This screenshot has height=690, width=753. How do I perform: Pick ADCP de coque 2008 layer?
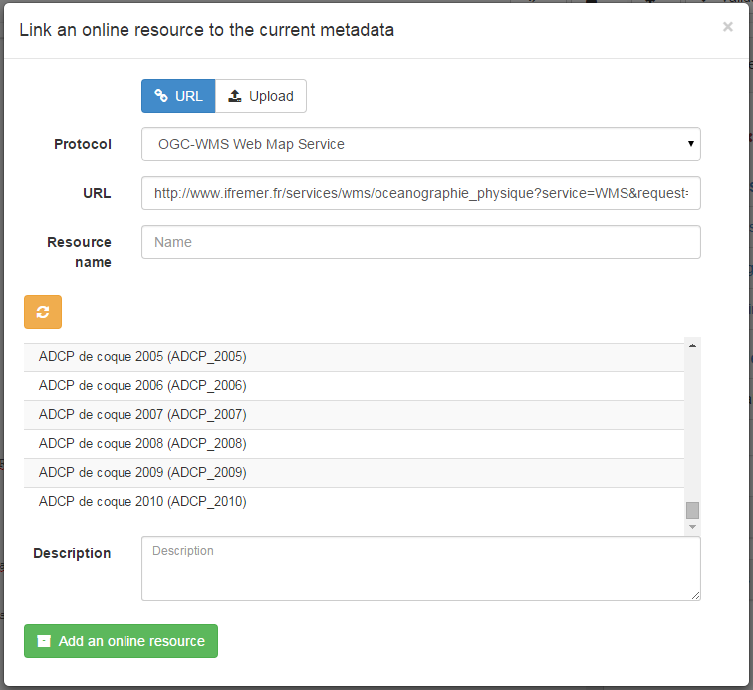[142, 443]
